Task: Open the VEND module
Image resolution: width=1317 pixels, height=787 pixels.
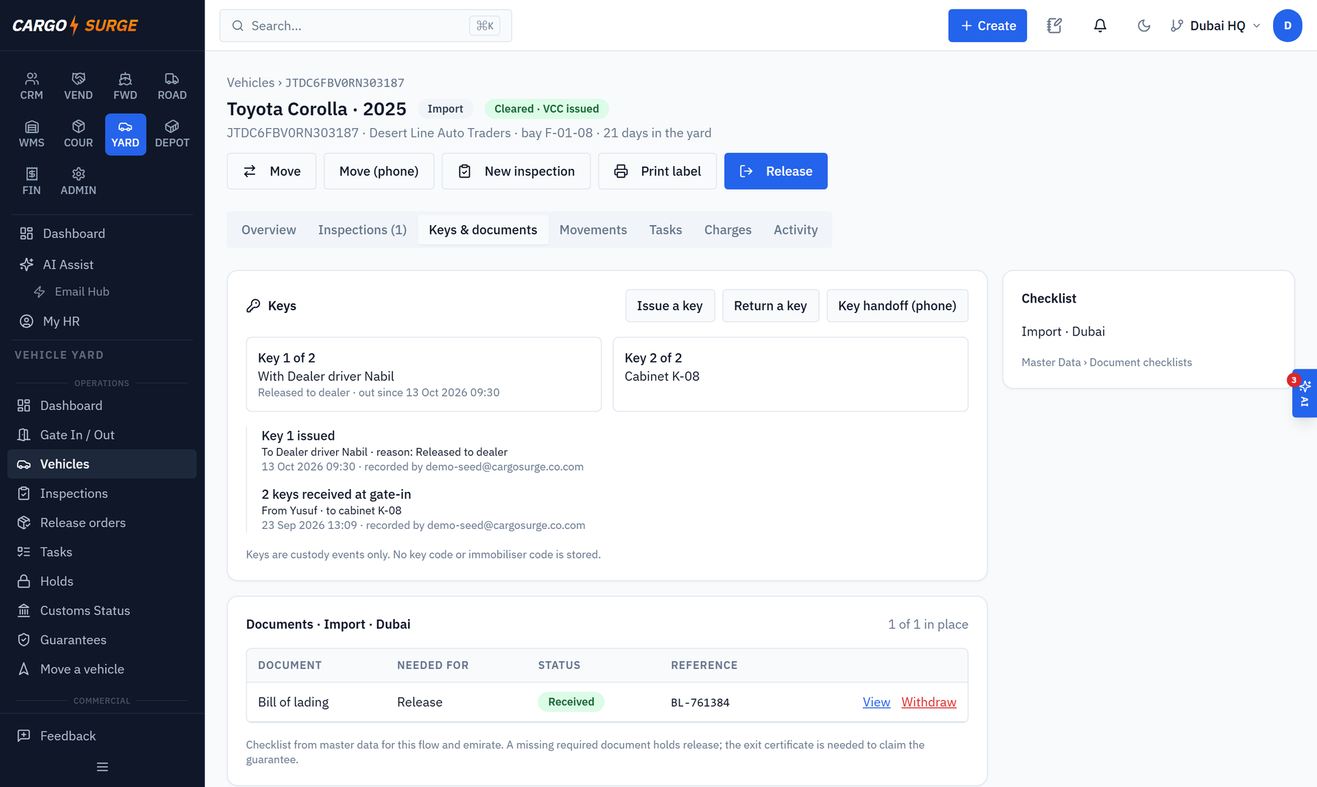Action: (x=78, y=86)
